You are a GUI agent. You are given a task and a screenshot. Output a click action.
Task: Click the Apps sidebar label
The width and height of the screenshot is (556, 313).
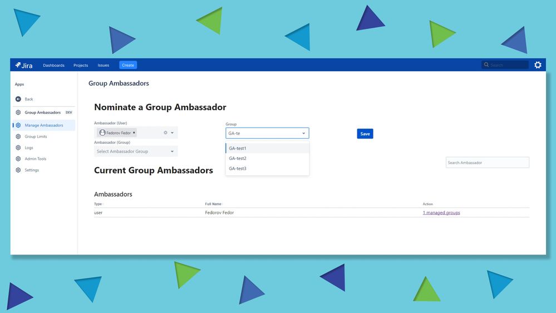point(19,84)
